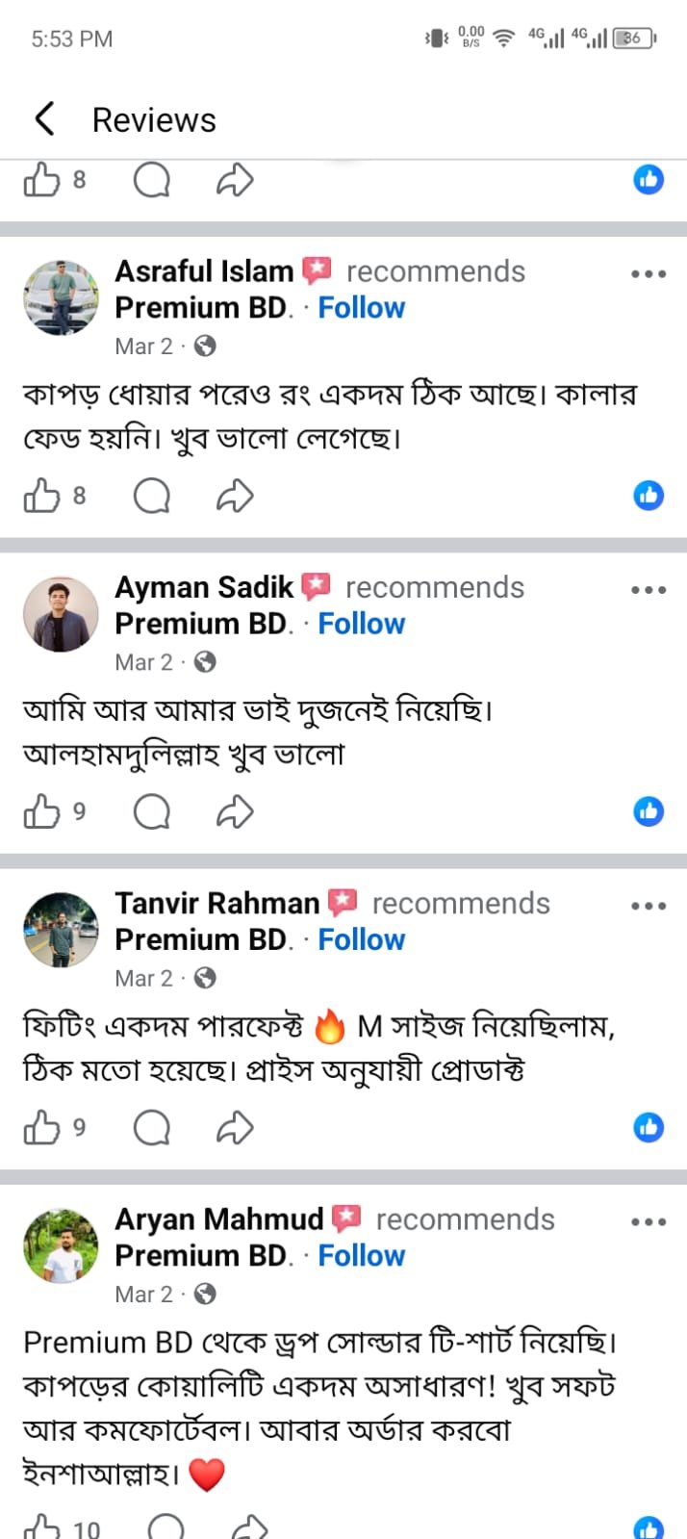687x1539 pixels.
Task: Like Tanvir Rahman's review
Action: [41, 1127]
